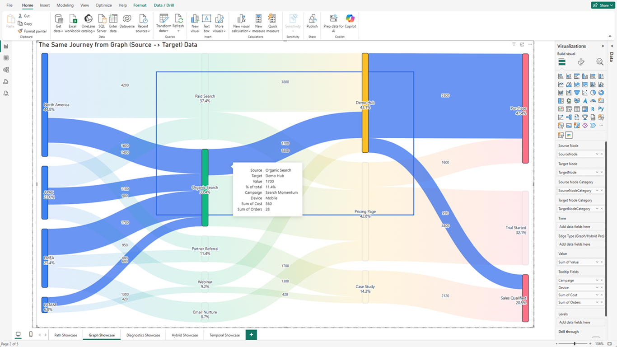
Task: Open the SQL Server data source
Action: tap(102, 23)
